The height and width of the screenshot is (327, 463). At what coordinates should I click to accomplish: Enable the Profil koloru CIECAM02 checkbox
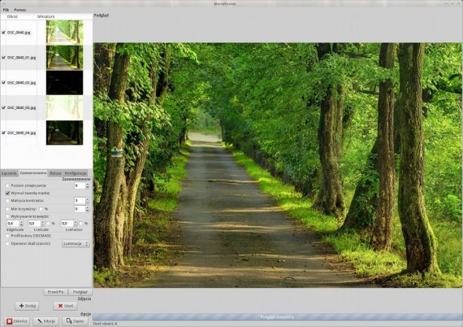coord(7,236)
